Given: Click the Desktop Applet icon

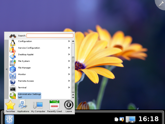Looking at the screenshot, I should click(x=13, y=56).
